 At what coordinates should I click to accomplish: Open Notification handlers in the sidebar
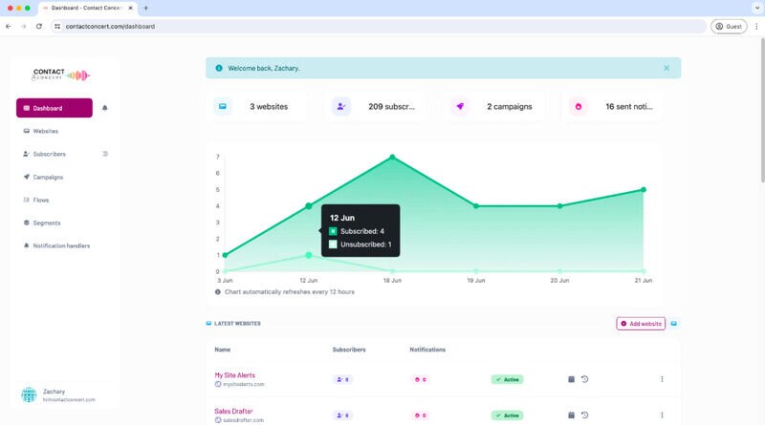[x=61, y=245]
